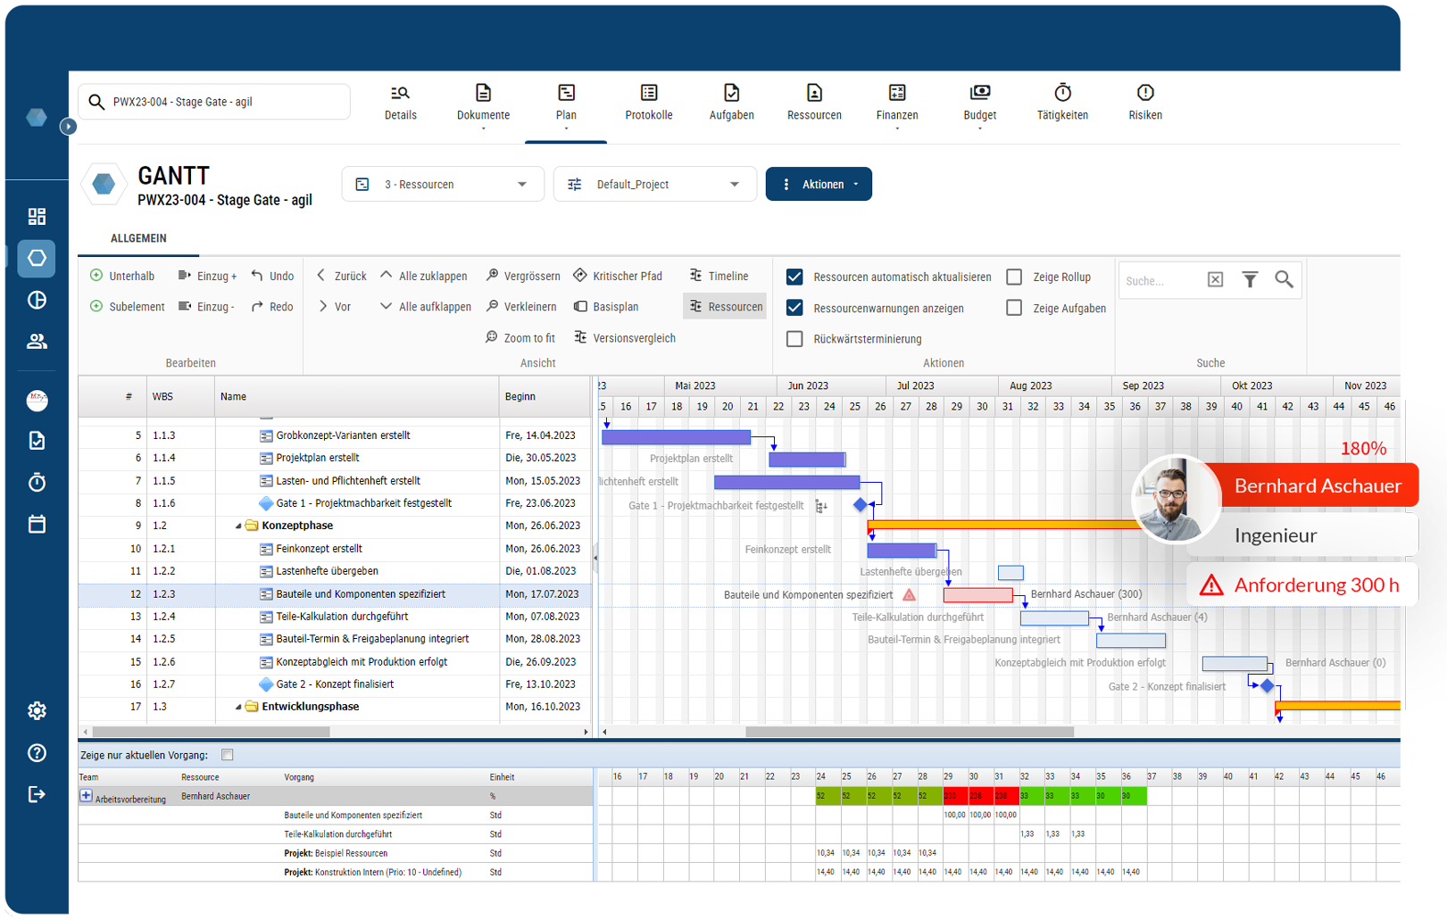Click Einzug - outdent button
Screen dimensions: 1447x920
206,307
